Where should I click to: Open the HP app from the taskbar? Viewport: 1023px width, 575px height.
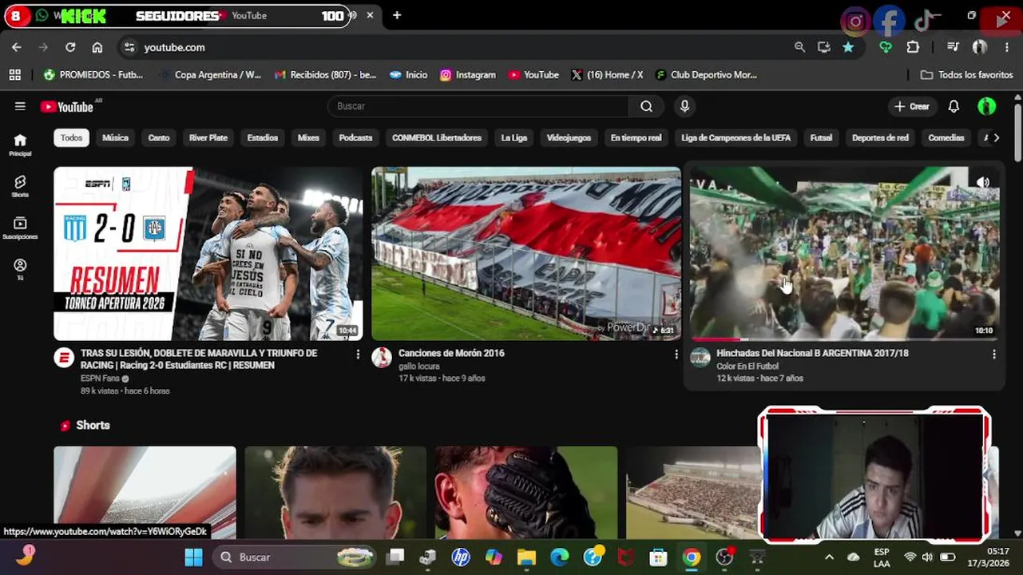(x=461, y=557)
